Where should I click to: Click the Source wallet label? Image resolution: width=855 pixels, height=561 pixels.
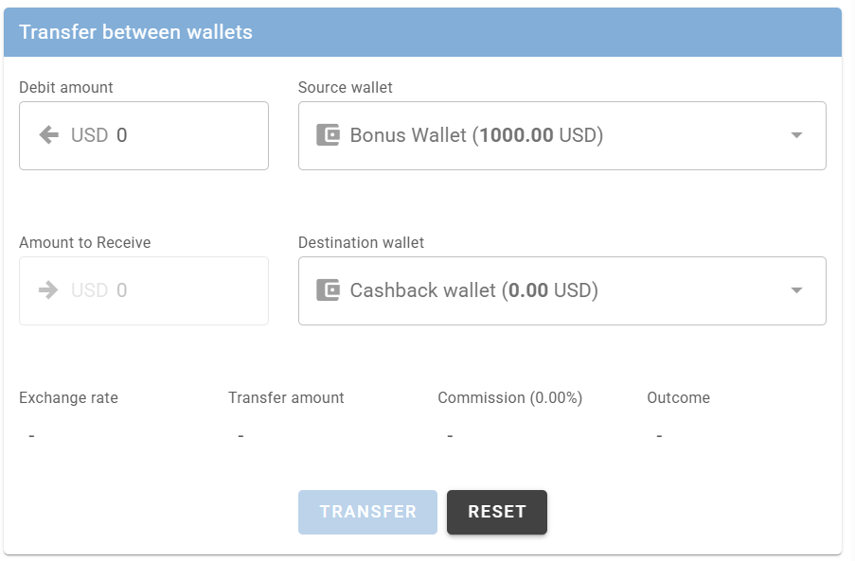345,87
